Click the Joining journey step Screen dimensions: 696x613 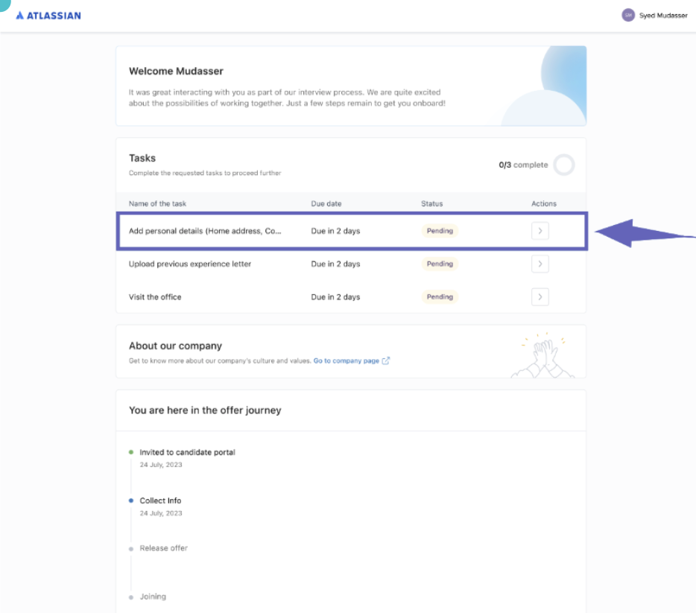point(153,597)
